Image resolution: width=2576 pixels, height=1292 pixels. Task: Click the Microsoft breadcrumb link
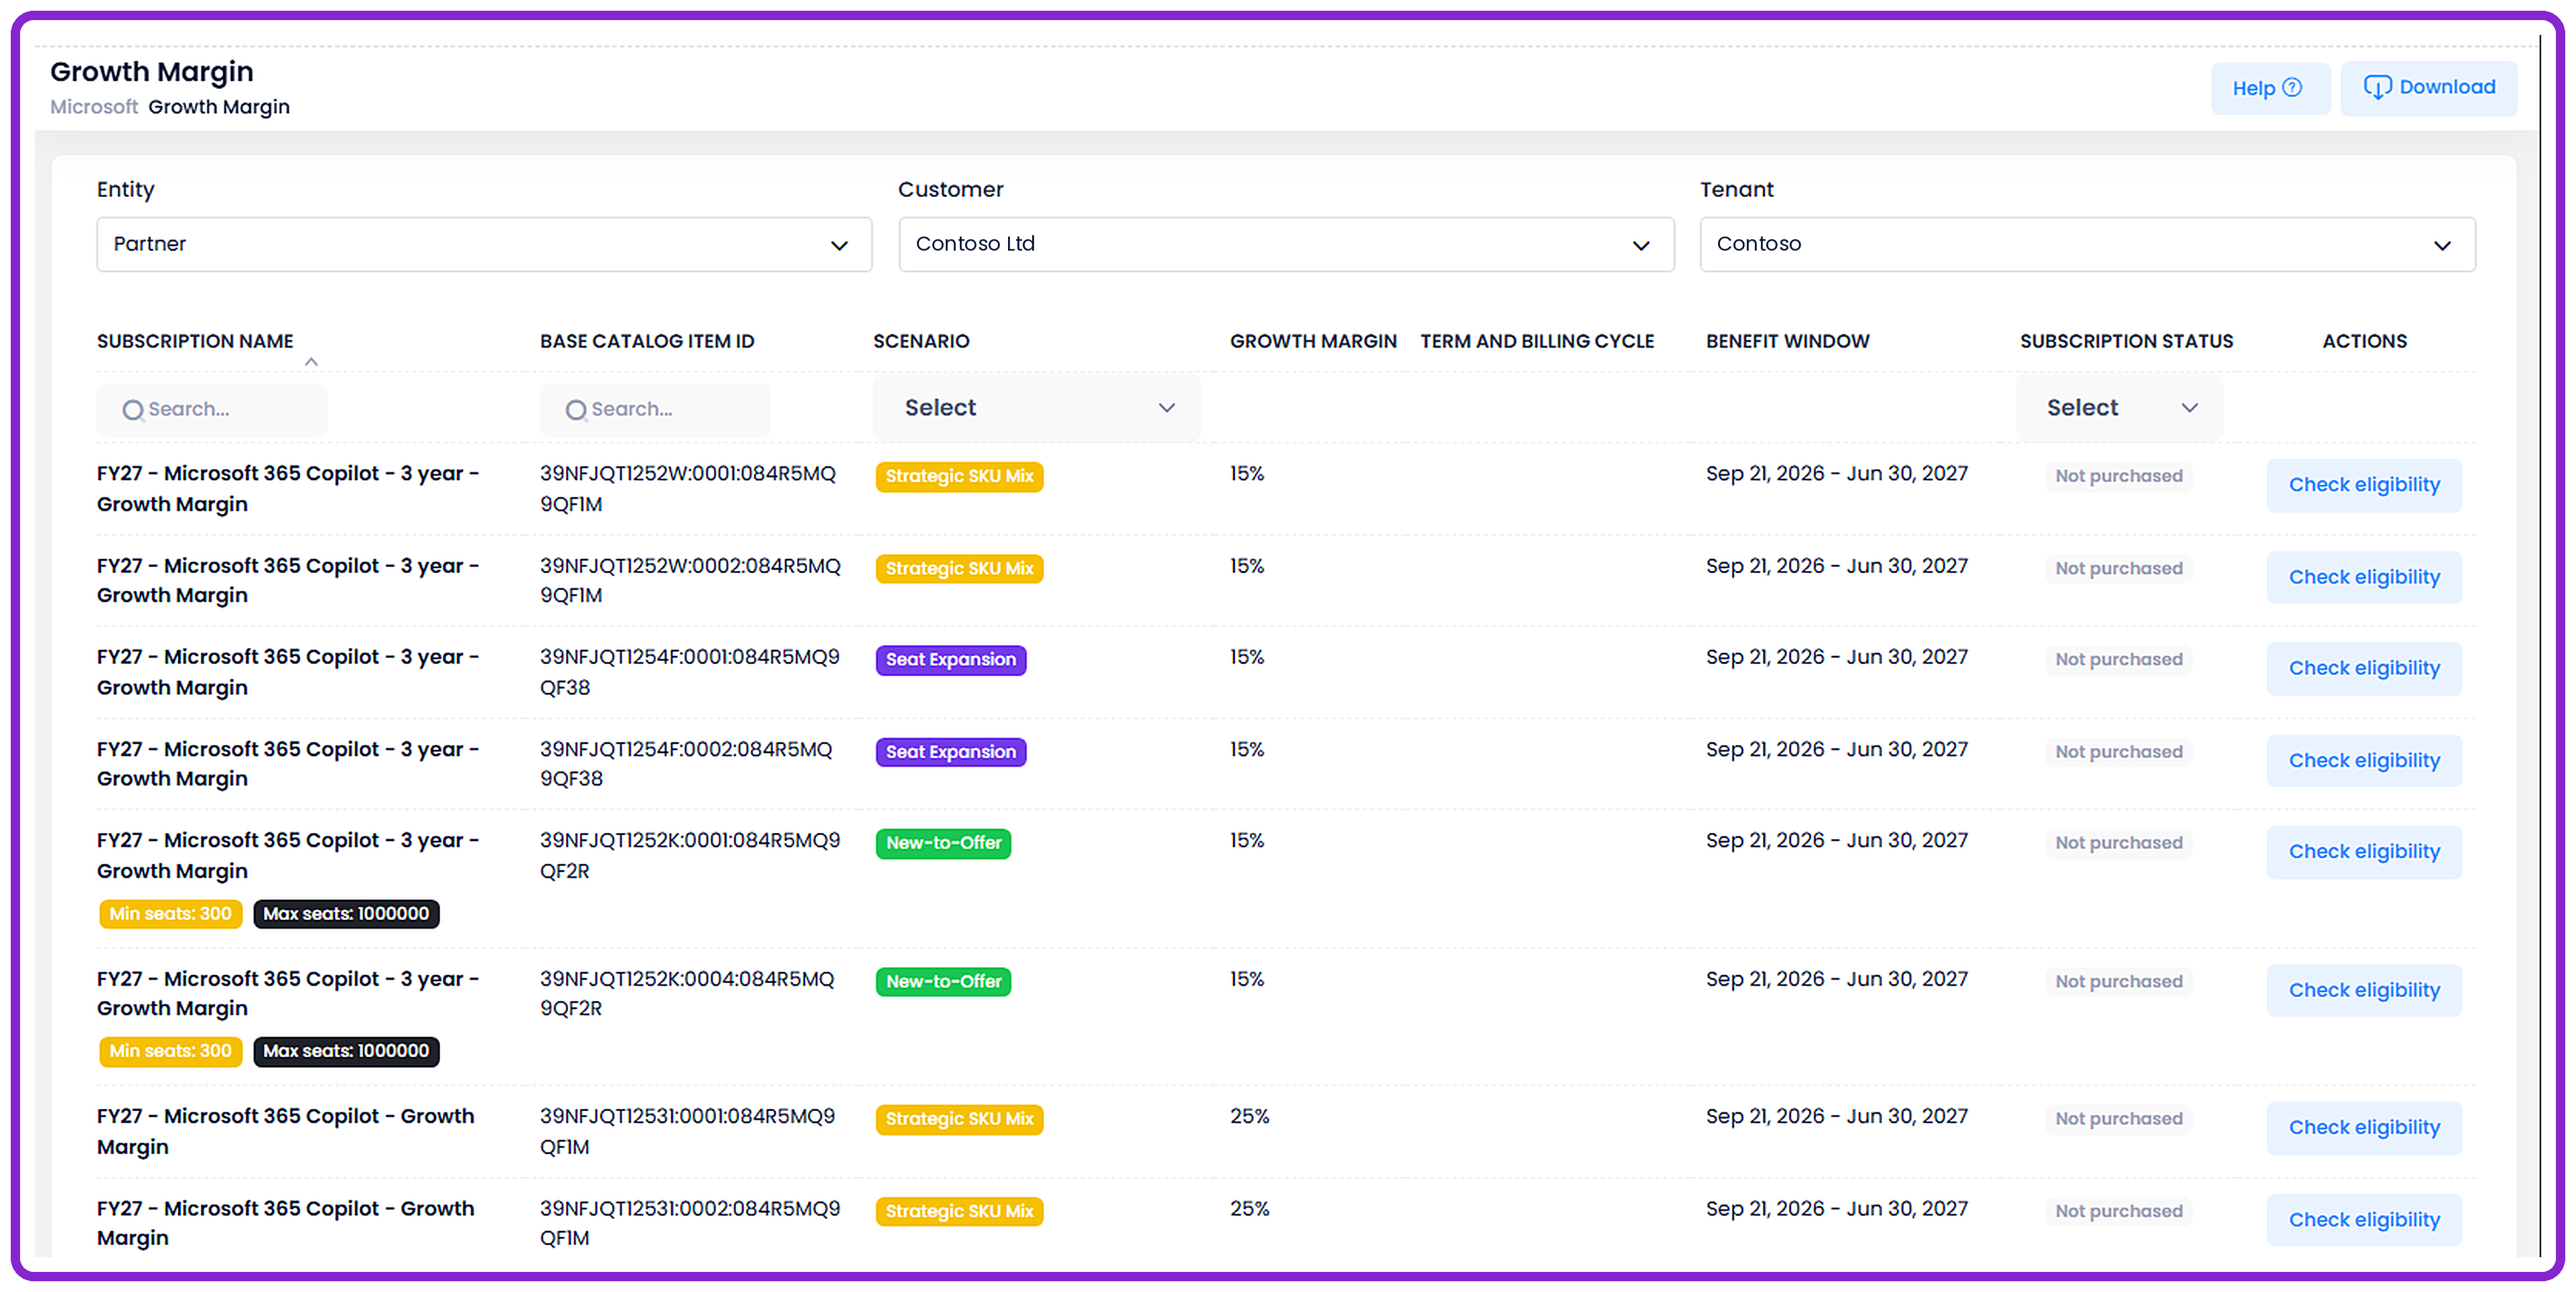pyautogui.click(x=94, y=107)
